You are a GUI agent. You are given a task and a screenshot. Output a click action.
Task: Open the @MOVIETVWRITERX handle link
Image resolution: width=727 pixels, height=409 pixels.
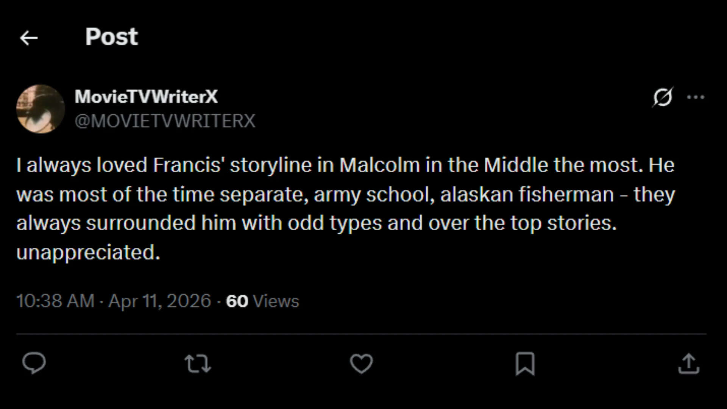[165, 121]
